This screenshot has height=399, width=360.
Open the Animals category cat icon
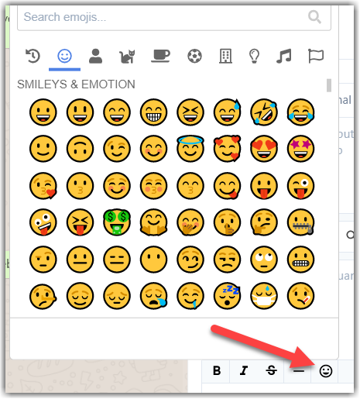click(127, 57)
